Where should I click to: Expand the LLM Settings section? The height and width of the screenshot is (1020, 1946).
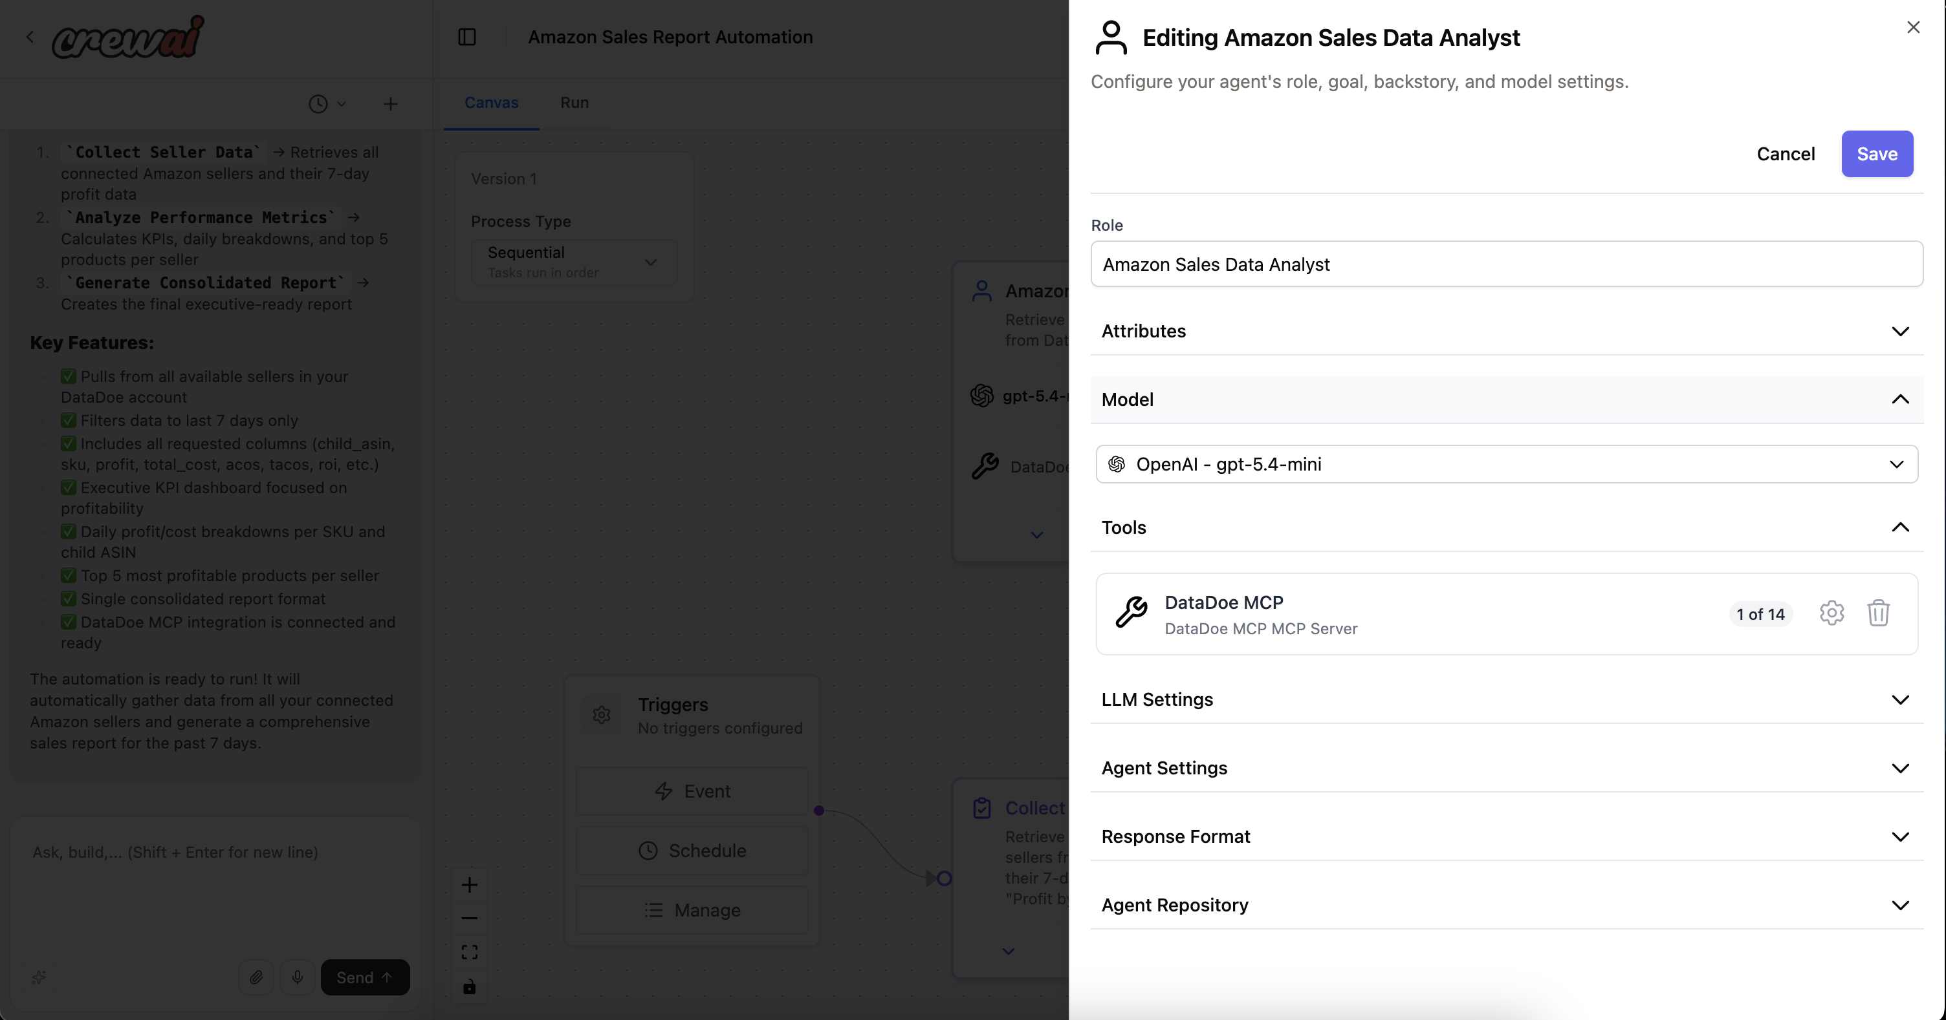[x=1506, y=700]
